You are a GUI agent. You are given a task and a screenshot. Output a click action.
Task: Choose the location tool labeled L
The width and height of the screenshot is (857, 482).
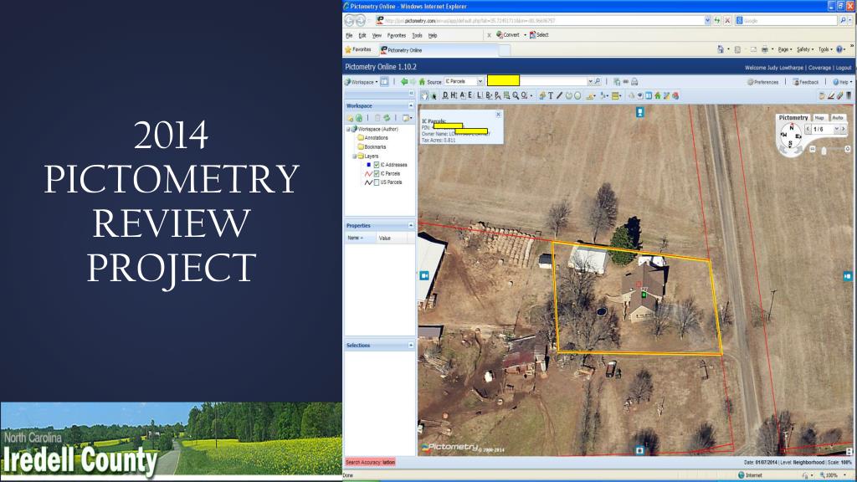coord(480,95)
